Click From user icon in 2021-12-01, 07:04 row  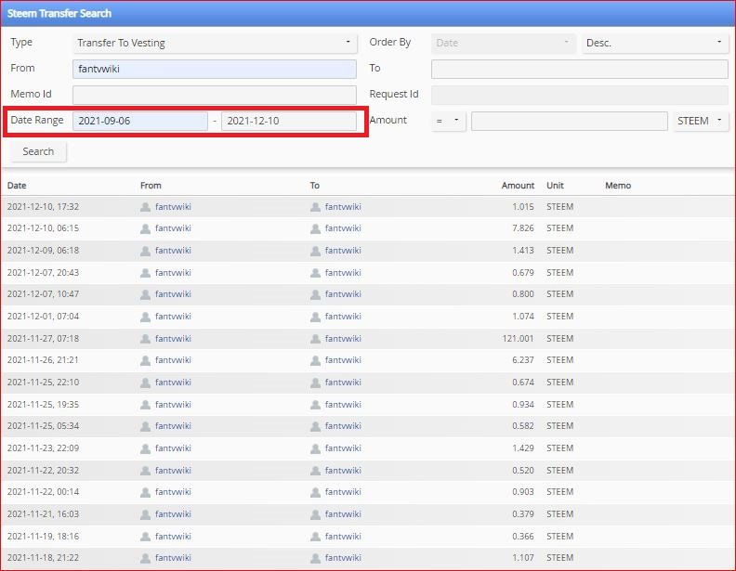point(146,317)
